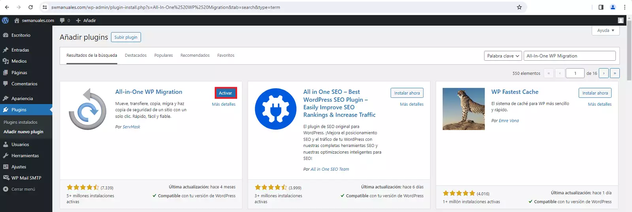Open the browser side panel icon

(x=601, y=7)
